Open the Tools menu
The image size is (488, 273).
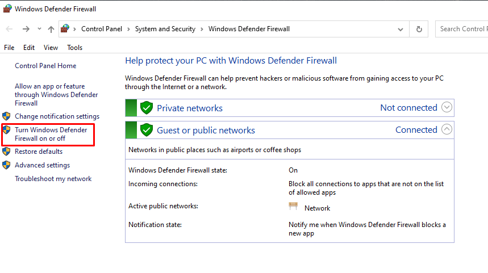point(74,48)
